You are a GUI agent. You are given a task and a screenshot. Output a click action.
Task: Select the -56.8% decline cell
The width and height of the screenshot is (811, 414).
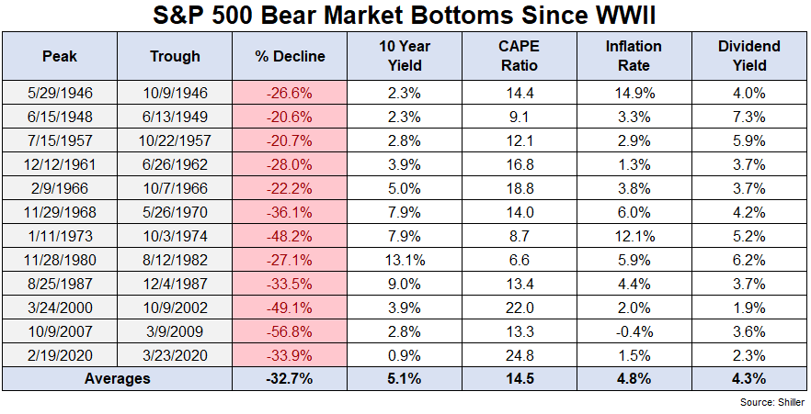pos(290,331)
